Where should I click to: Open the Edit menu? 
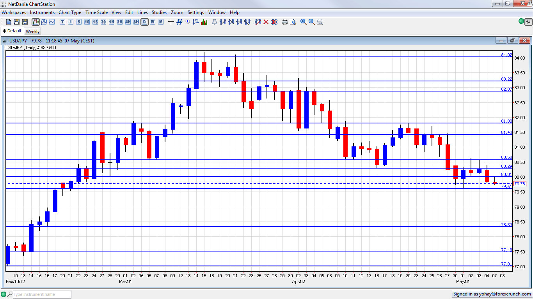[x=129, y=12]
